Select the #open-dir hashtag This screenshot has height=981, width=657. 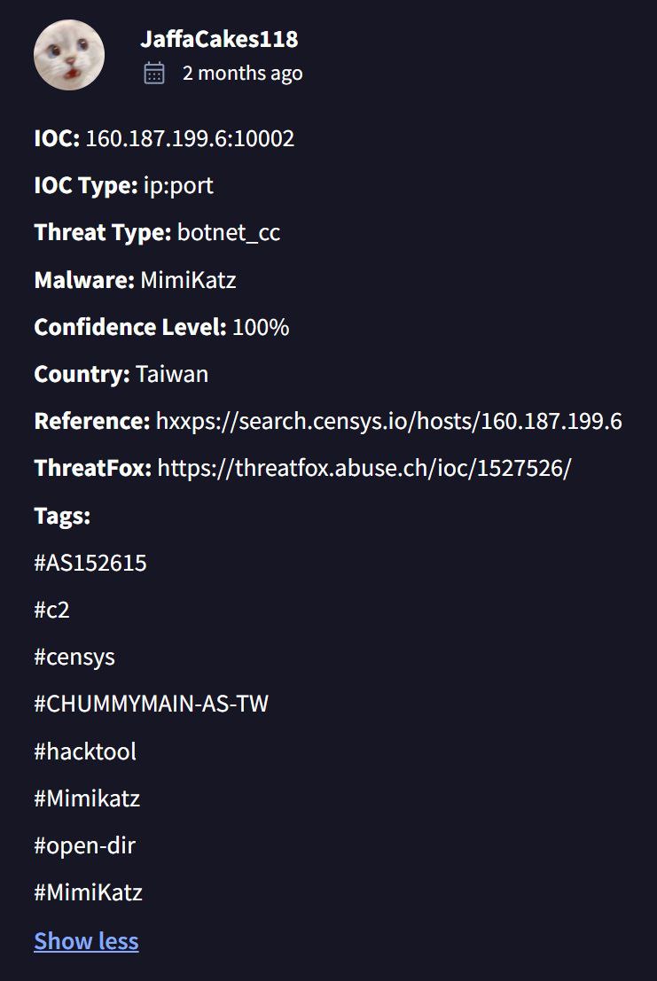tap(84, 845)
